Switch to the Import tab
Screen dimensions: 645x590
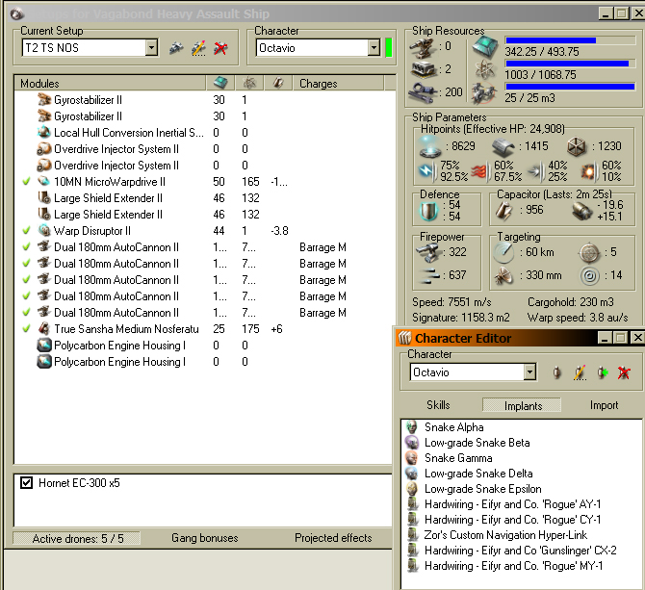(604, 405)
